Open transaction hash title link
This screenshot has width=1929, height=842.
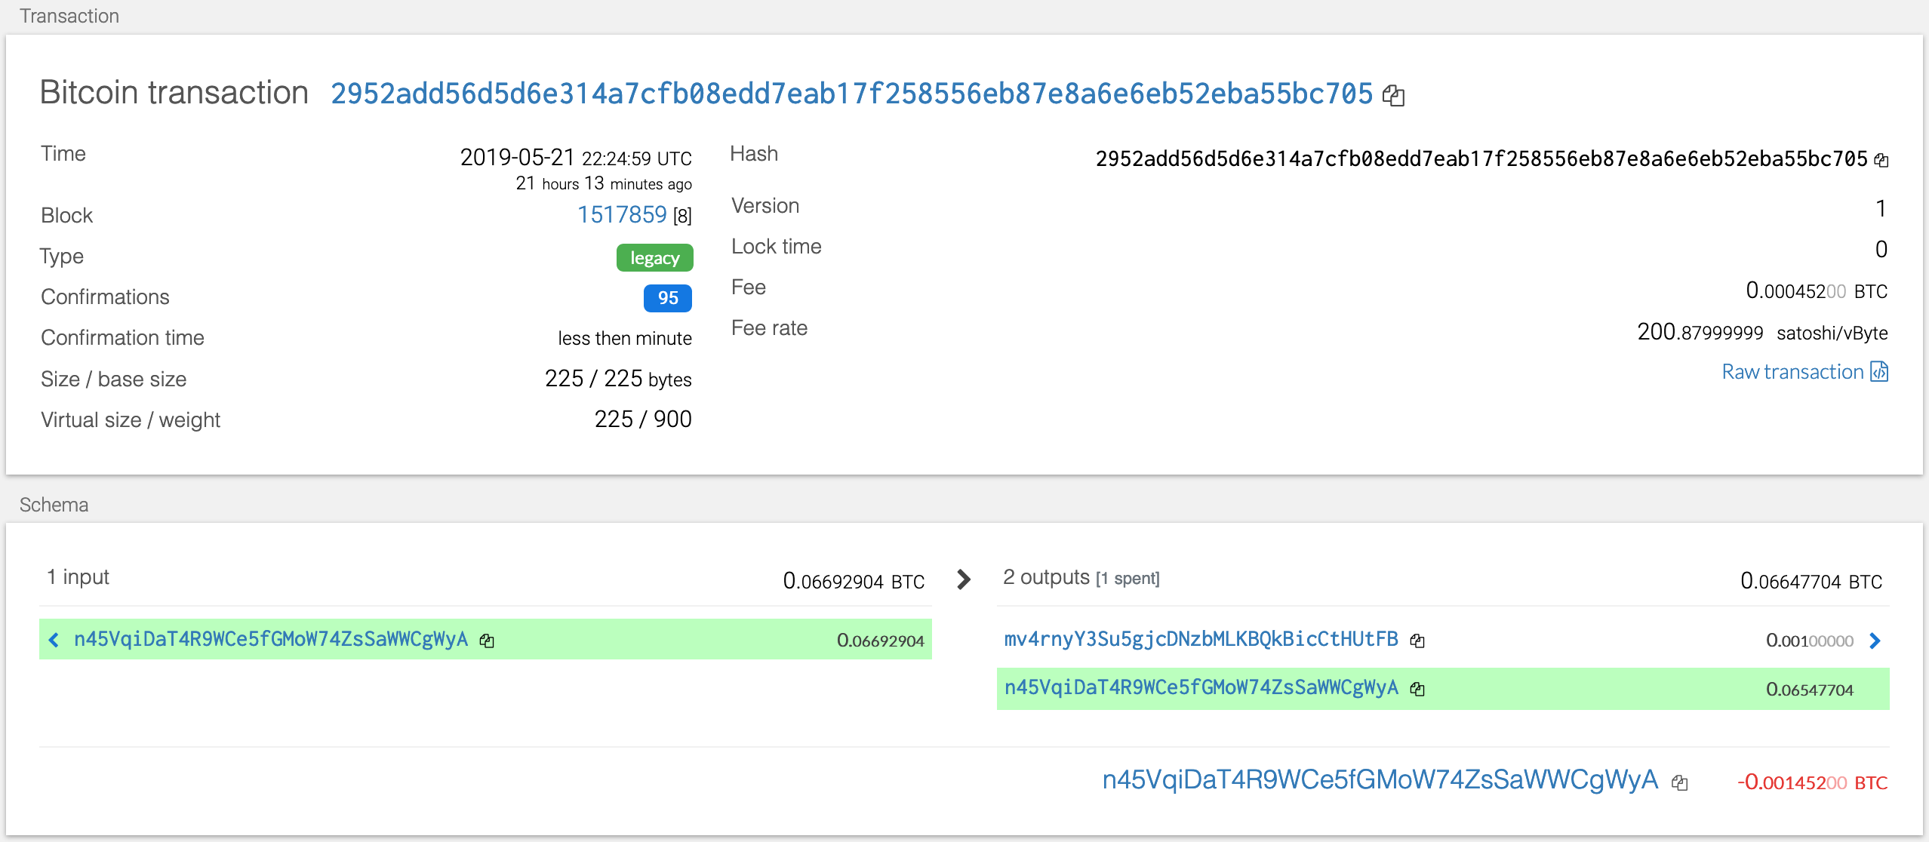pos(851,94)
